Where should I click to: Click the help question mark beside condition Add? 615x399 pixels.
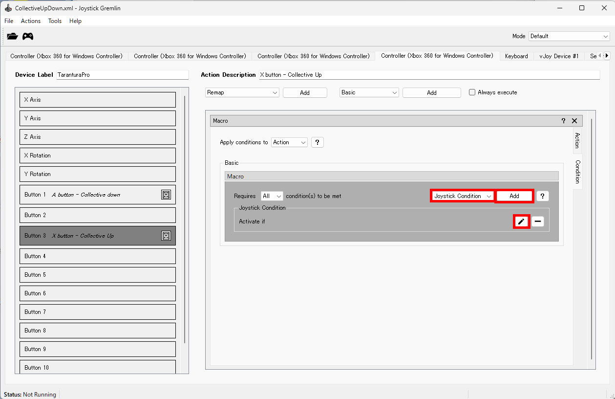[x=542, y=196]
